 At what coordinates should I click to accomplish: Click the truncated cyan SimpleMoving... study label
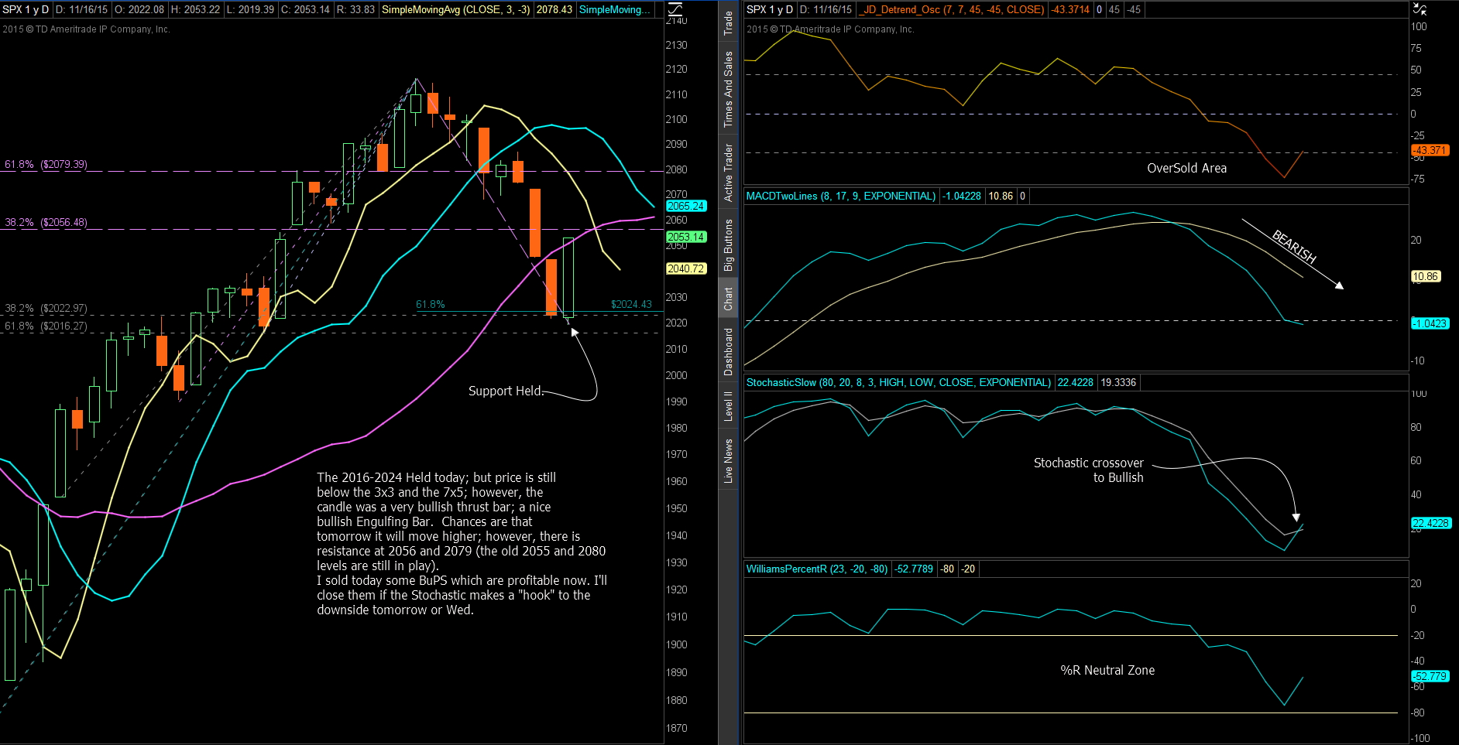point(614,10)
